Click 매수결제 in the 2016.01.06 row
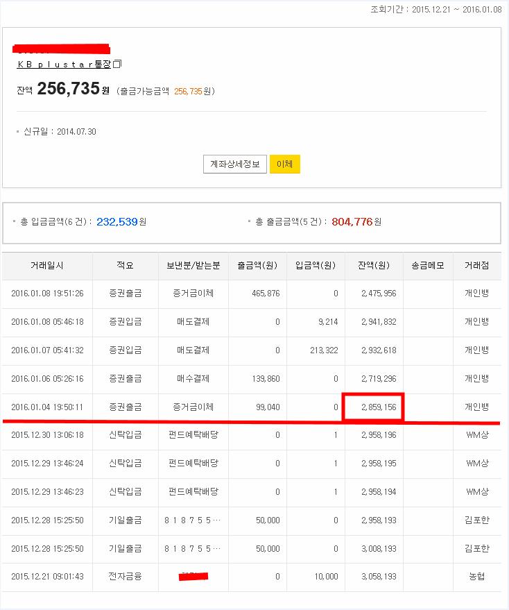Viewport: 509px width, 610px height. tap(193, 378)
